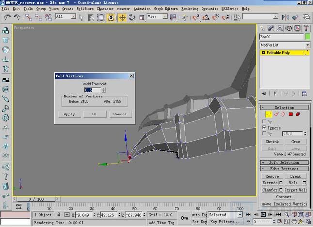Click the green Box01 object color swatch
The height and width of the screenshot is (227, 313).
pos(308,37)
